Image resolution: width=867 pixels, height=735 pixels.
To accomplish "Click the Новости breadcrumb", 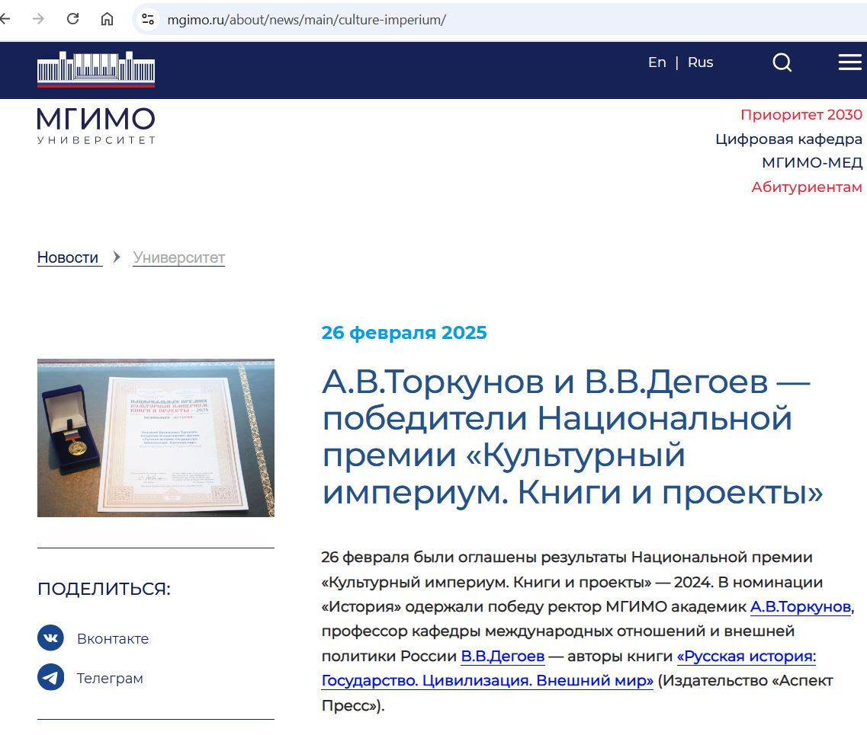I will 68,257.
